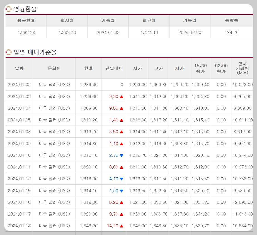Select 15:30 closing price 1,312.90
The height and width of the screenshot is (235, 257).
200,167
